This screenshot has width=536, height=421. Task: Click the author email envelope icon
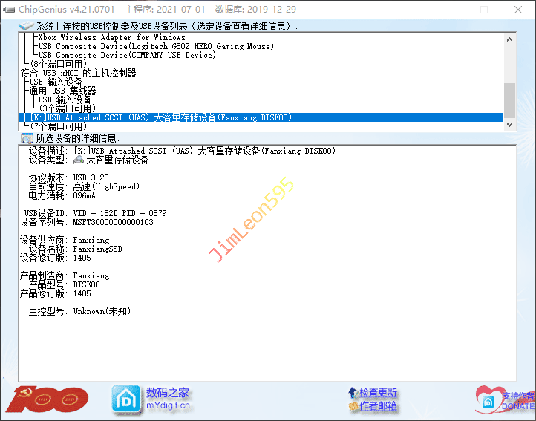point(353,406)
